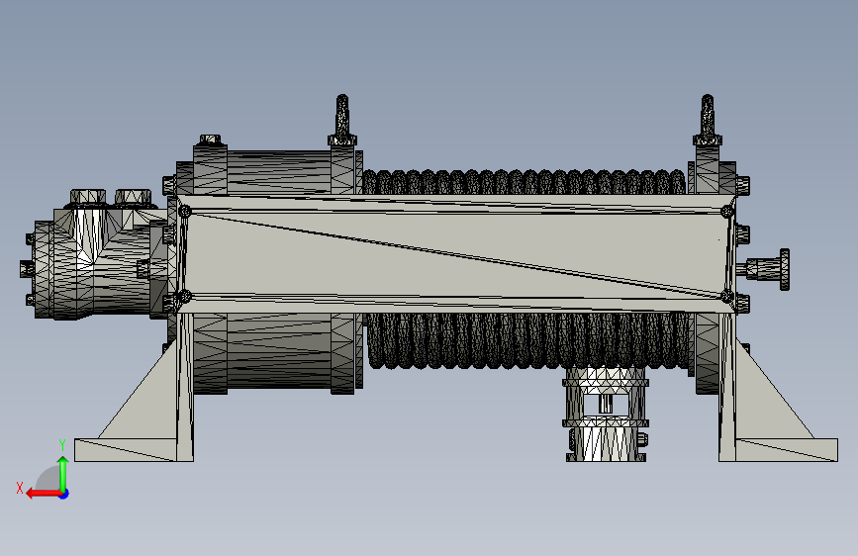Select the right lifting eye bolt on top
This screenshot has height=556, width=858.
tap(707, 121)
